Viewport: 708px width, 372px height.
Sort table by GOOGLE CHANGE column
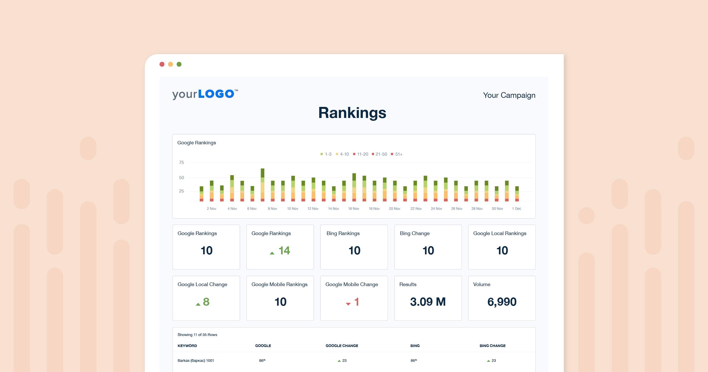342,346
